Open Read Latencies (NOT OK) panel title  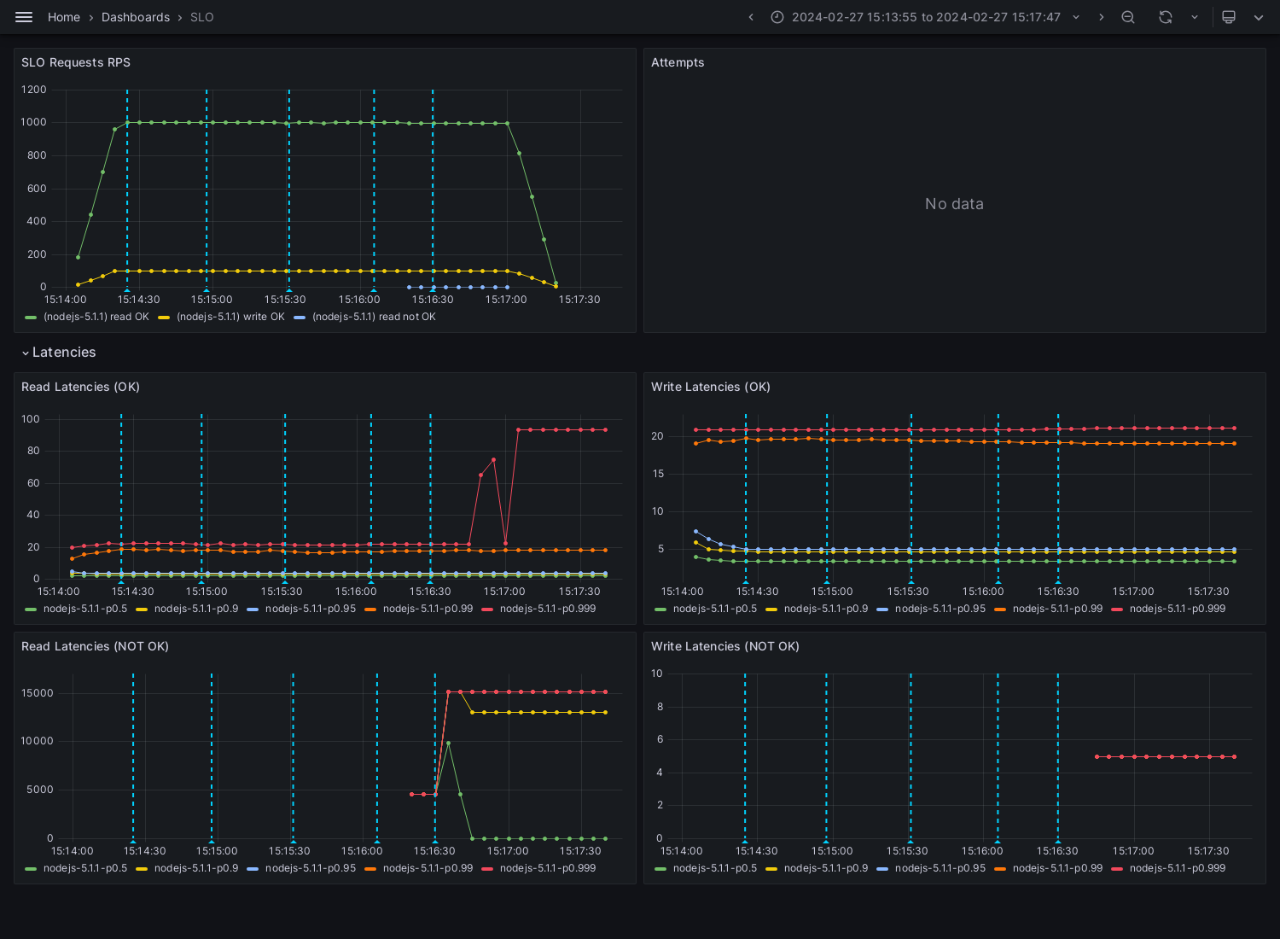(95, 646)
